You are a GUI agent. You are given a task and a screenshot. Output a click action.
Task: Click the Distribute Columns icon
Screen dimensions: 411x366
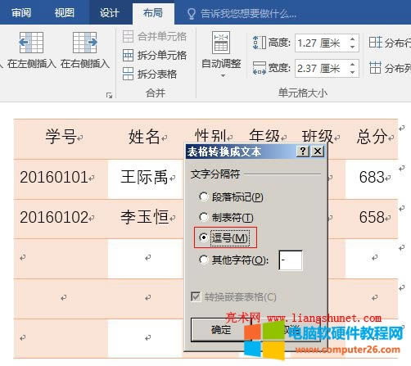point(376,68)
